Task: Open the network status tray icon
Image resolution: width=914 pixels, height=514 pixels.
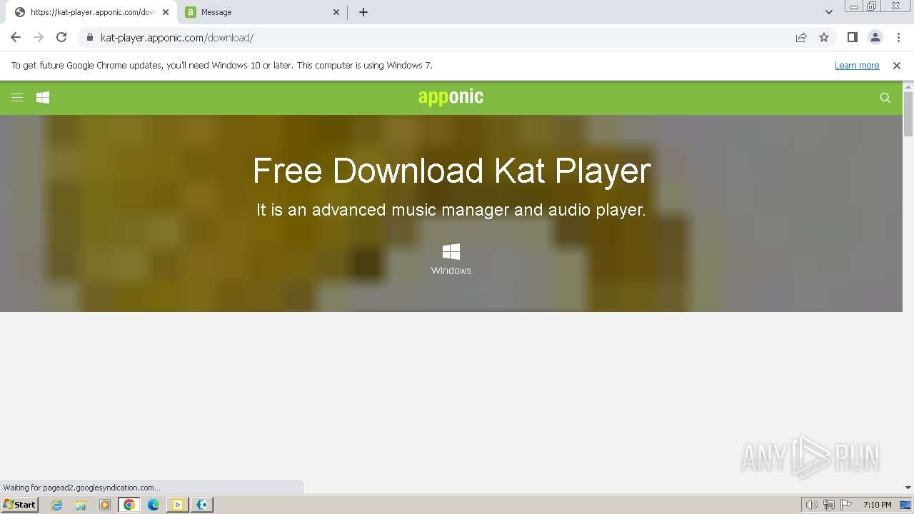Action: (829, 505)
